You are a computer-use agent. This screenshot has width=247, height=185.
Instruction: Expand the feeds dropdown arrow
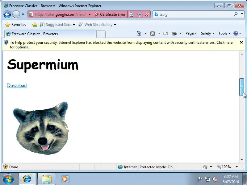coord(159,33)
